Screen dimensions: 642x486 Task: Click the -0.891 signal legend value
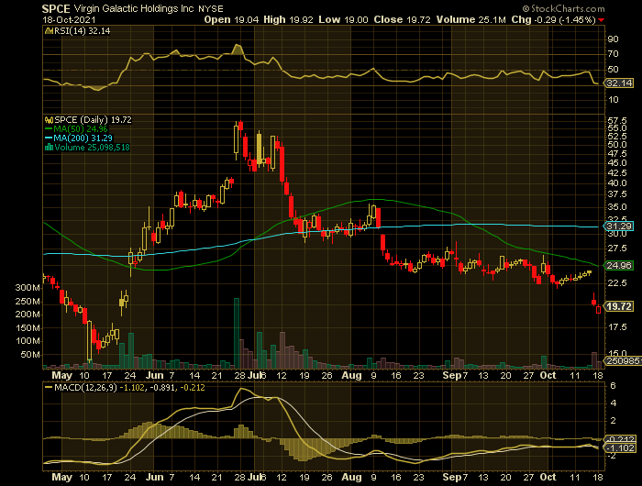(x=161, y=387)
